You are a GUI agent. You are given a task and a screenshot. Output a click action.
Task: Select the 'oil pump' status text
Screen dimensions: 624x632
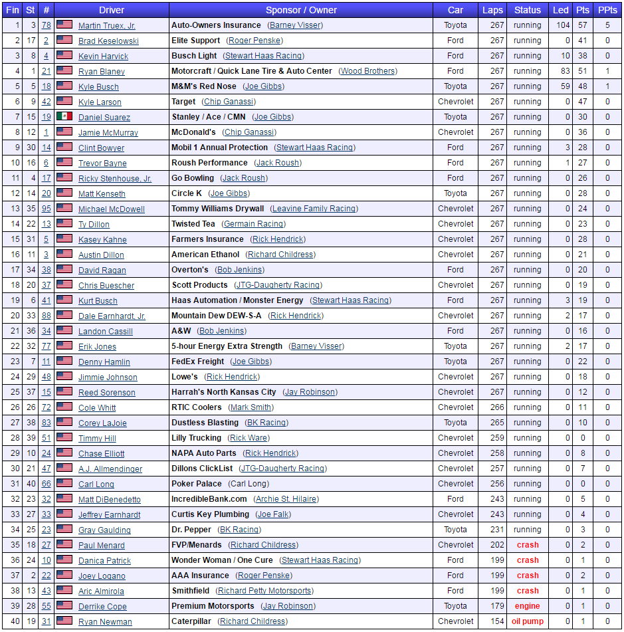point(527,621)
